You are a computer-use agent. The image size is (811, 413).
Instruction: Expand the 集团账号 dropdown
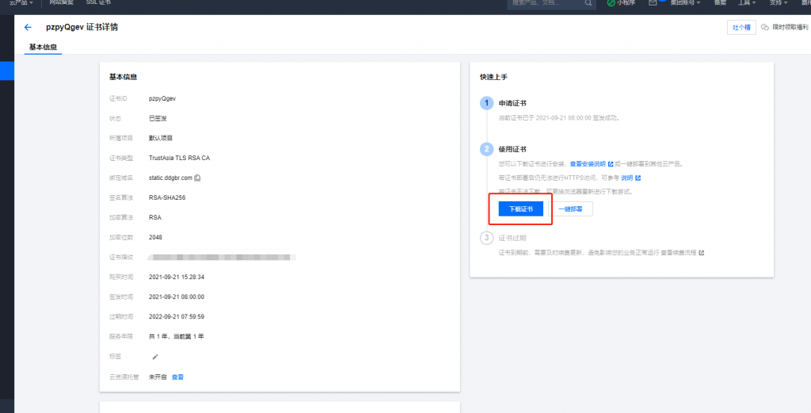[x=686, y=2]
